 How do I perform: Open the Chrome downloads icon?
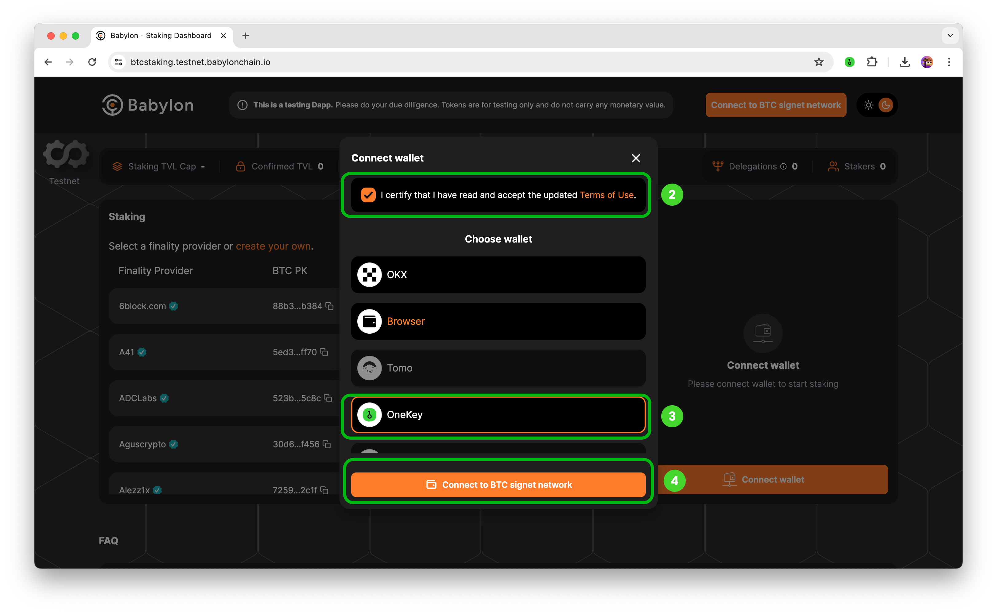(905, 62)
